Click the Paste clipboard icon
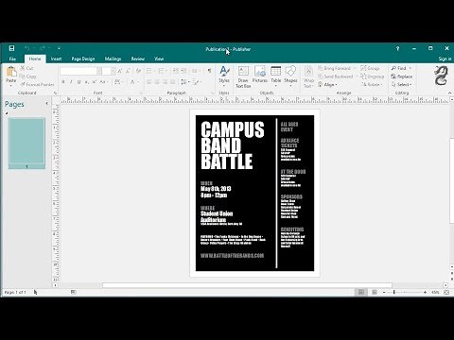Image resolution: width=454 pixels, height=340 pixels. coord(11,72)
